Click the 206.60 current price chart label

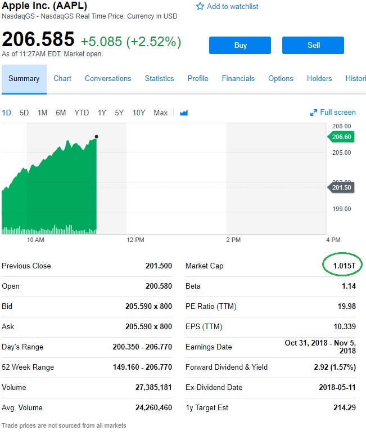point(341,137)
